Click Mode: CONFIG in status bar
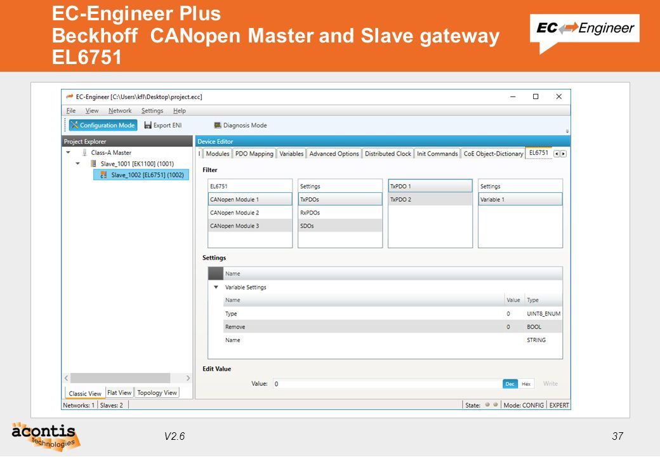 tap(523, 405)
